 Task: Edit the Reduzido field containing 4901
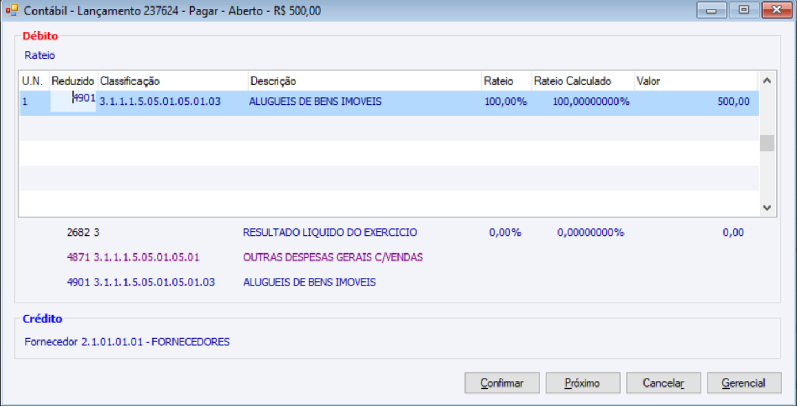pyautogui.click(x=73, y=101)
